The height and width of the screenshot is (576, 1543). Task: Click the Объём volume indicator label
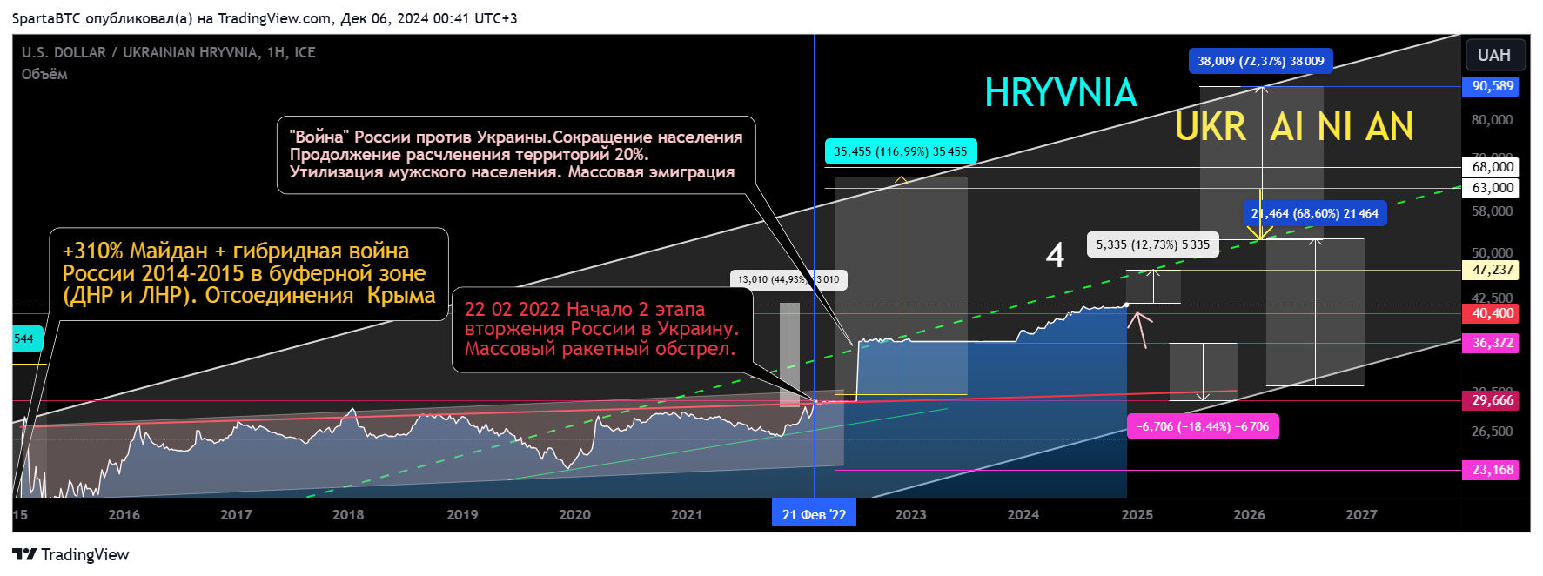coord(44,74)
